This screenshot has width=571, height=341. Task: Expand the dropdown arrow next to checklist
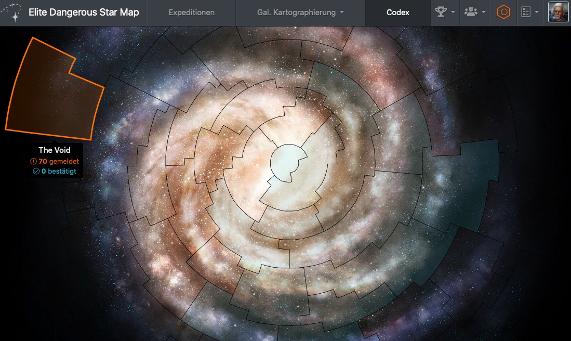pyautogui.click(x=536, y=12)
